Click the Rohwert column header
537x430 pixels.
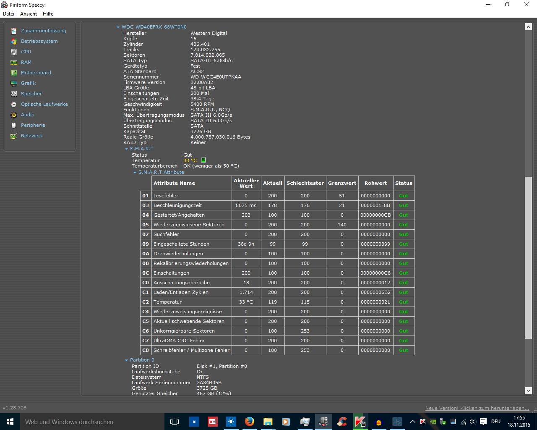[375, 183]
